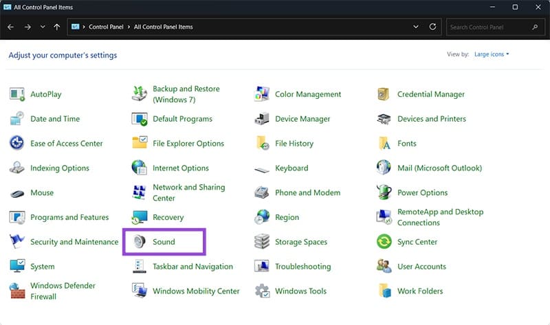The height and width of the screenshot is (325, 550).
Task: Open the Windows Defender Firewall icon
Action: 17,291
